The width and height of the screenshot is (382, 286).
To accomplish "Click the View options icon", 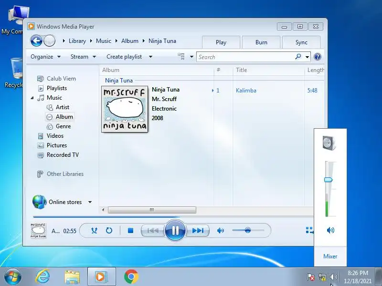I will tap(181, 56).
